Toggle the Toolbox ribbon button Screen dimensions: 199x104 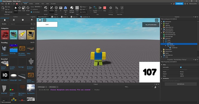52,9
